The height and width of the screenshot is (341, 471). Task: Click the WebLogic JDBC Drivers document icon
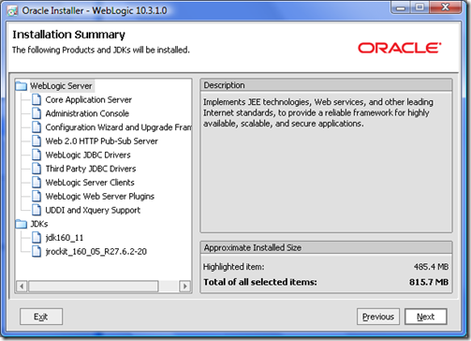point(37,155)
